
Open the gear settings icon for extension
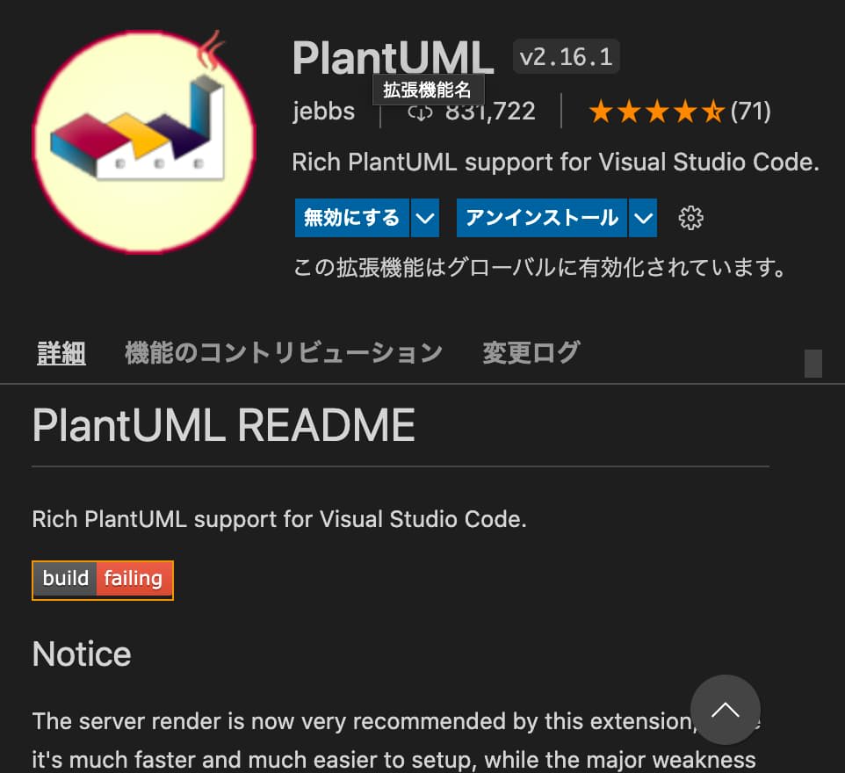(690, 218)
